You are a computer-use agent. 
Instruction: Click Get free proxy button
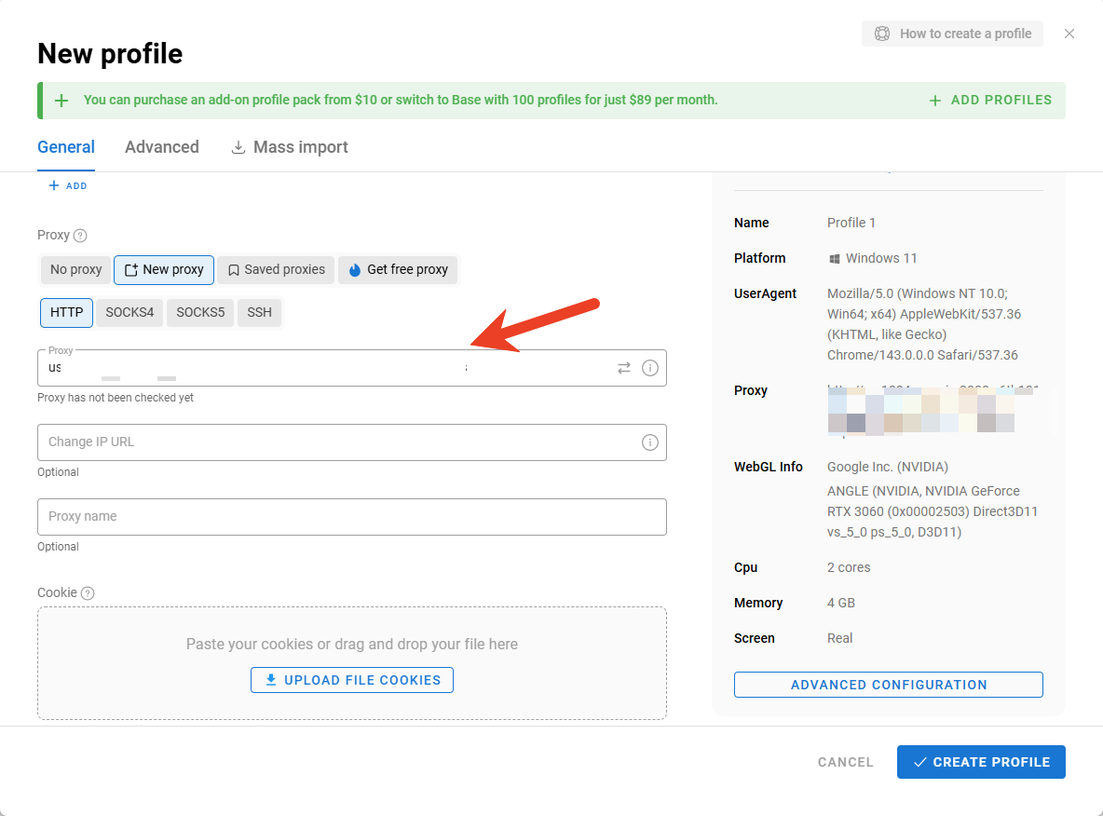point(398,270)
